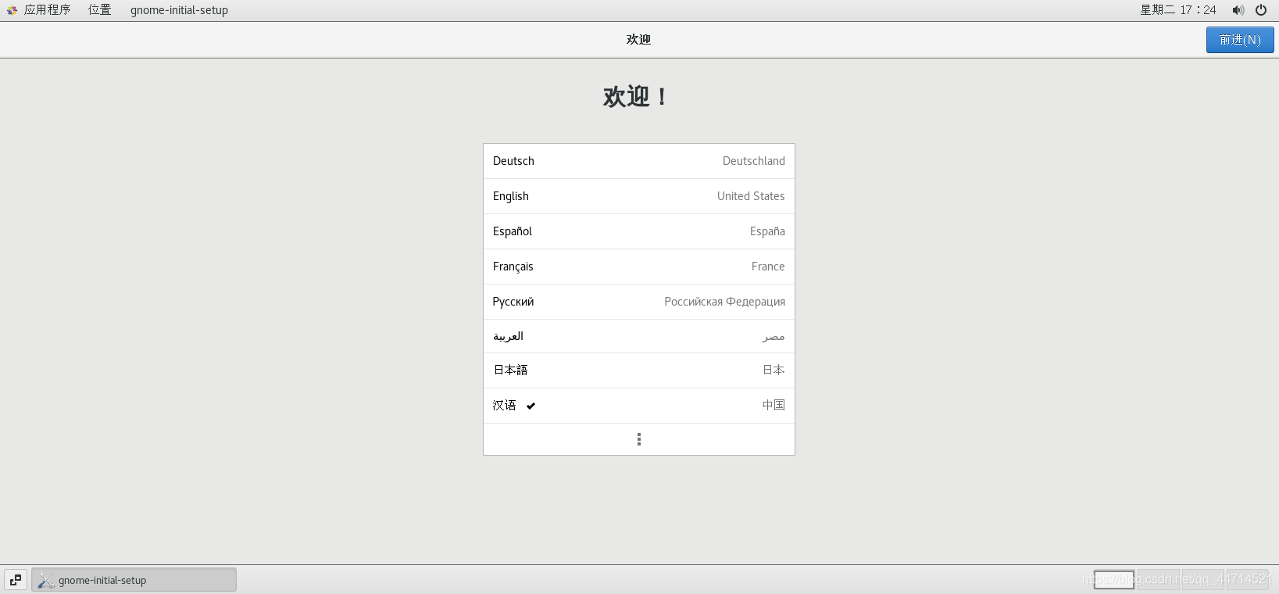1279x594 pixels.
Task: Open the clock showing 星期二 17:24
Action: click(1177, 10)
